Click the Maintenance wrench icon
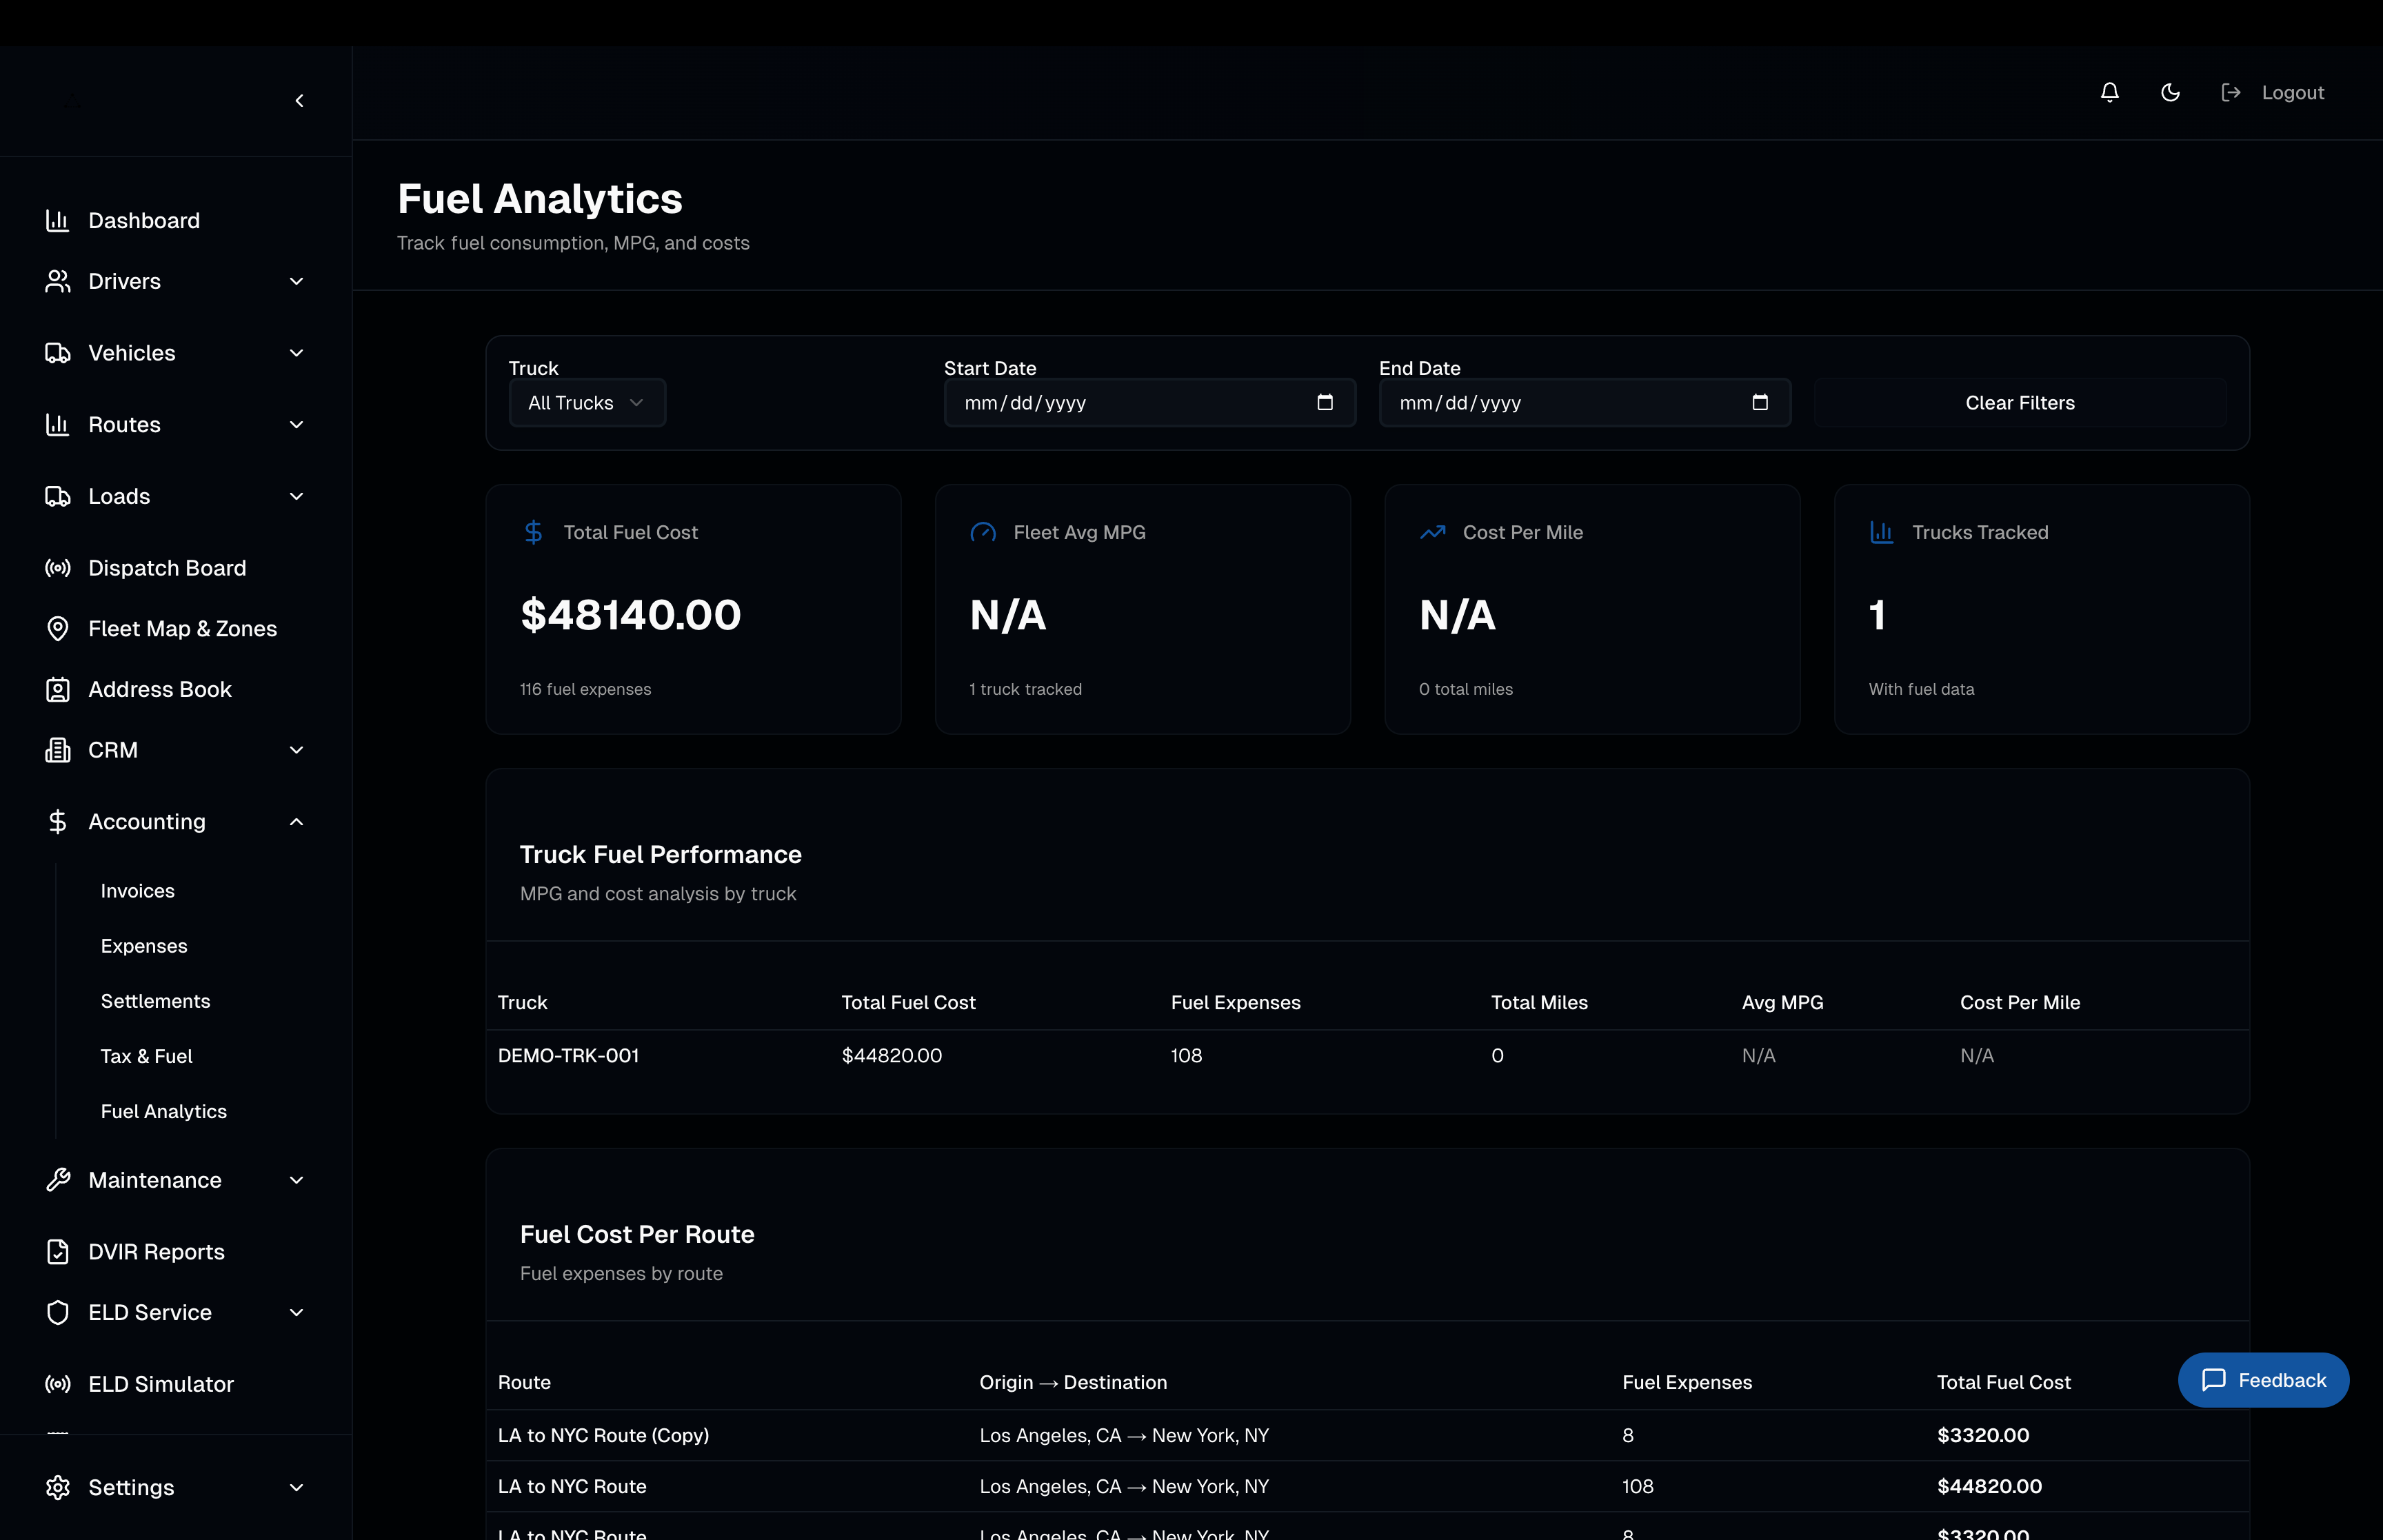The width and height of the screenshot is (2383, 1540). 58,1180
